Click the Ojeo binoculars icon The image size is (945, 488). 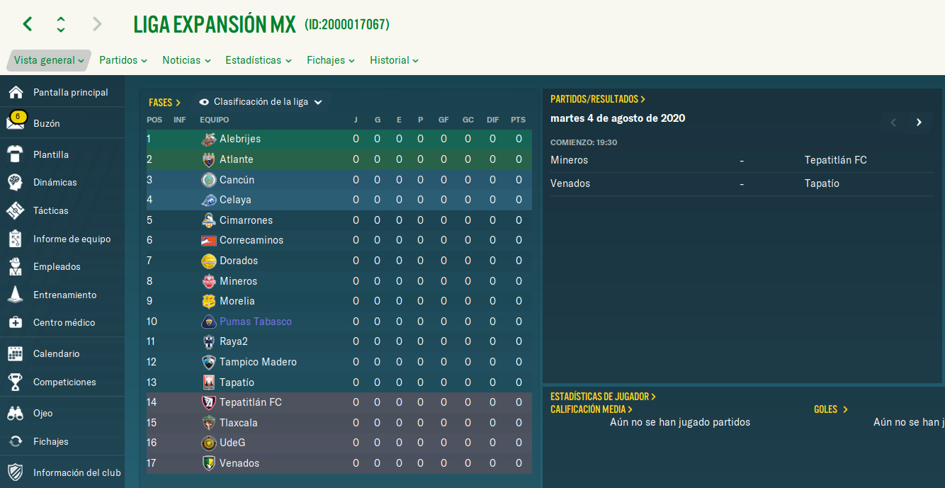(16, 413)
